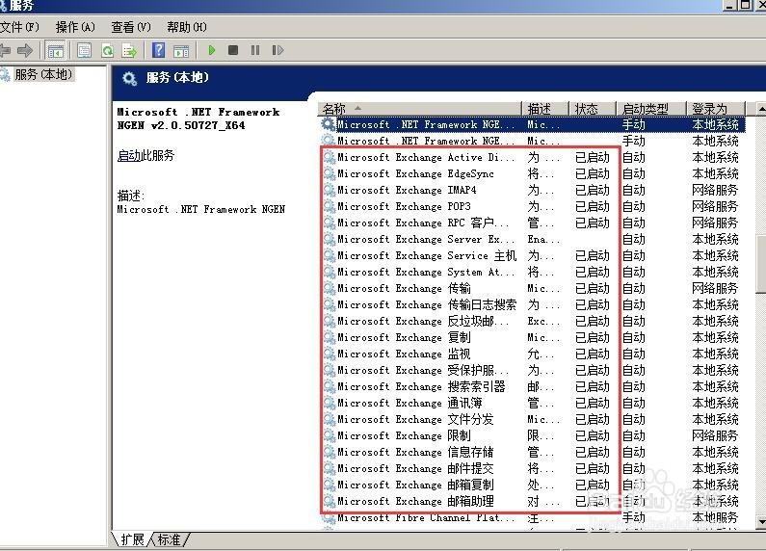Sort by the 状态 column header
Screen dimensions: 766x551
(593, 109)
